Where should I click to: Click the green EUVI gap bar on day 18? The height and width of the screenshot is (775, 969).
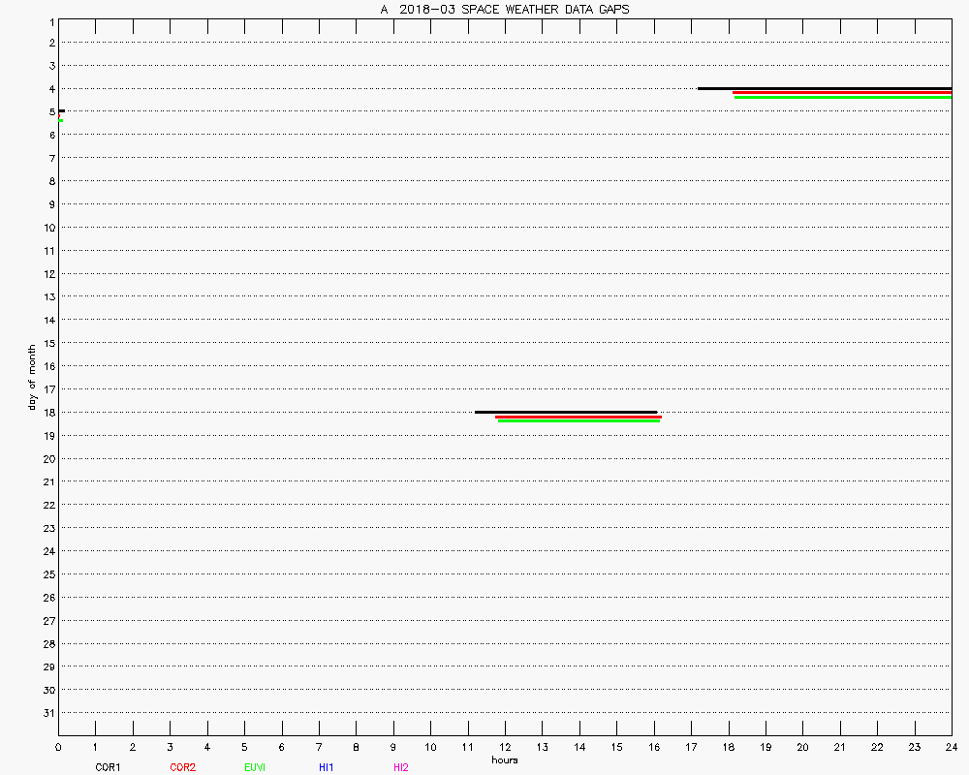coord(578,421)
